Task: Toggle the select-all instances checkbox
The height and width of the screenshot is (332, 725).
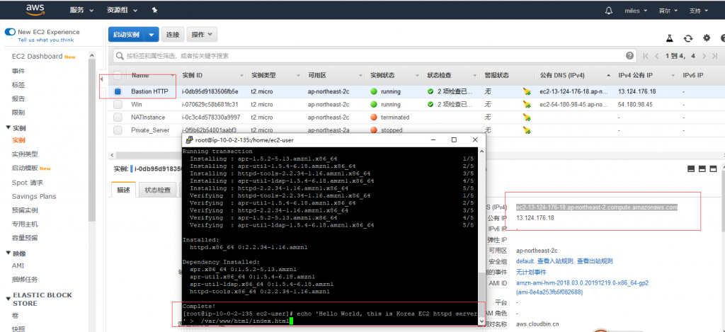Action: pyautogui.click(x=118, y=75)
